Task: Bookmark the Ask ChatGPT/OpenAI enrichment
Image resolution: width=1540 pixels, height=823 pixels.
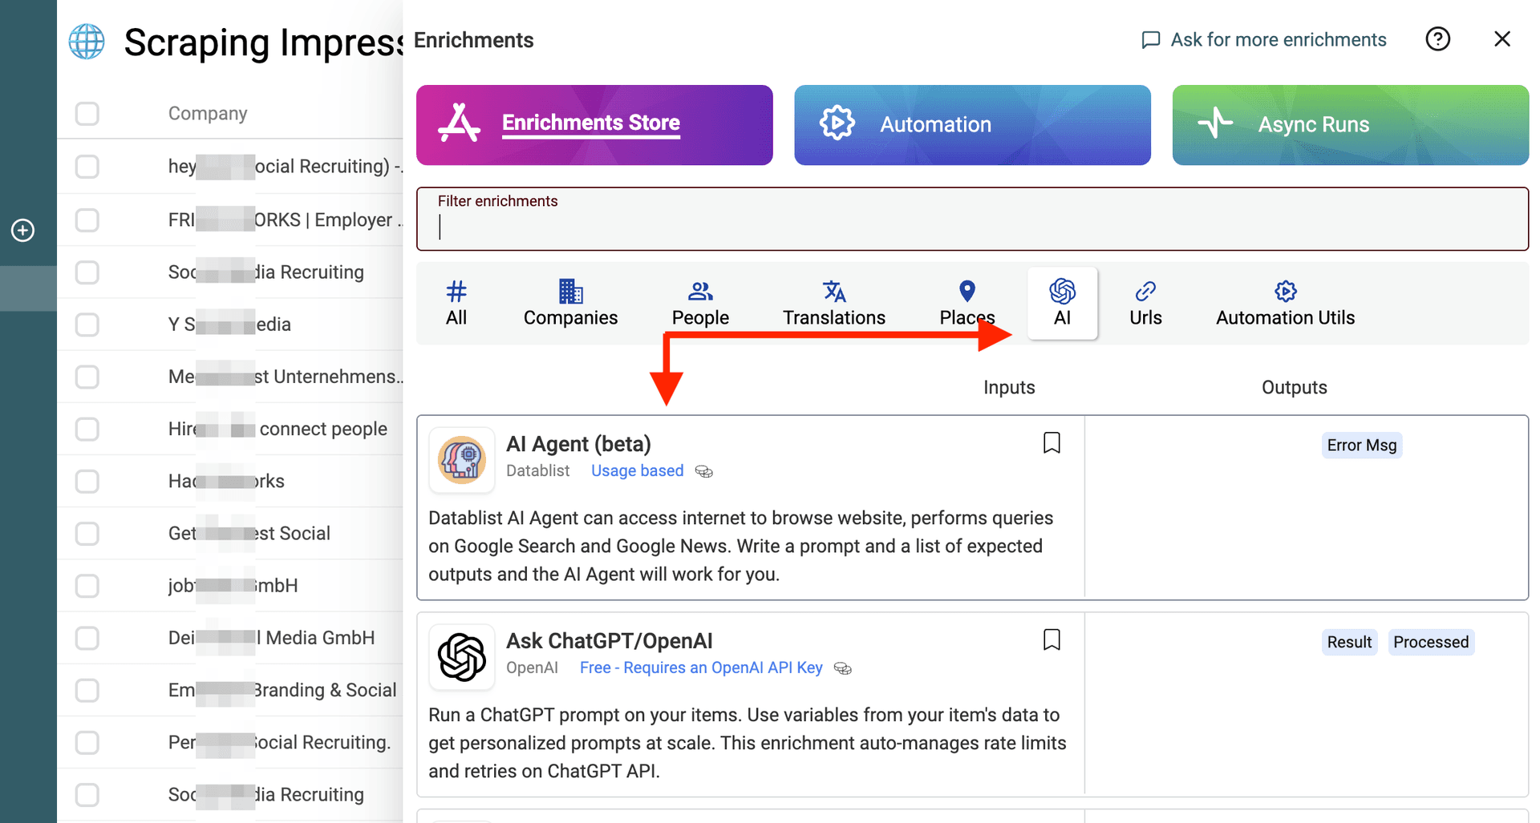Action: click(x=1052, y=640)
